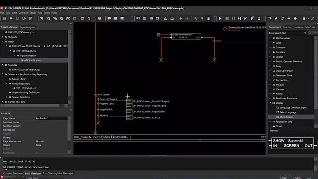Open the Setup menu
This screenshot has height=179, width=318.
(33, 13)
